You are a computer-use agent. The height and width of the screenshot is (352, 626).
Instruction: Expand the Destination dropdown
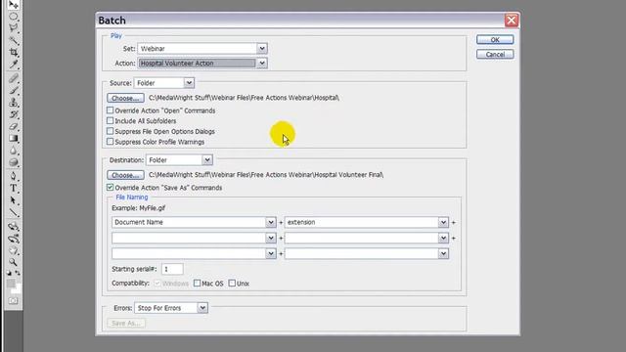[x=179, y=160]
